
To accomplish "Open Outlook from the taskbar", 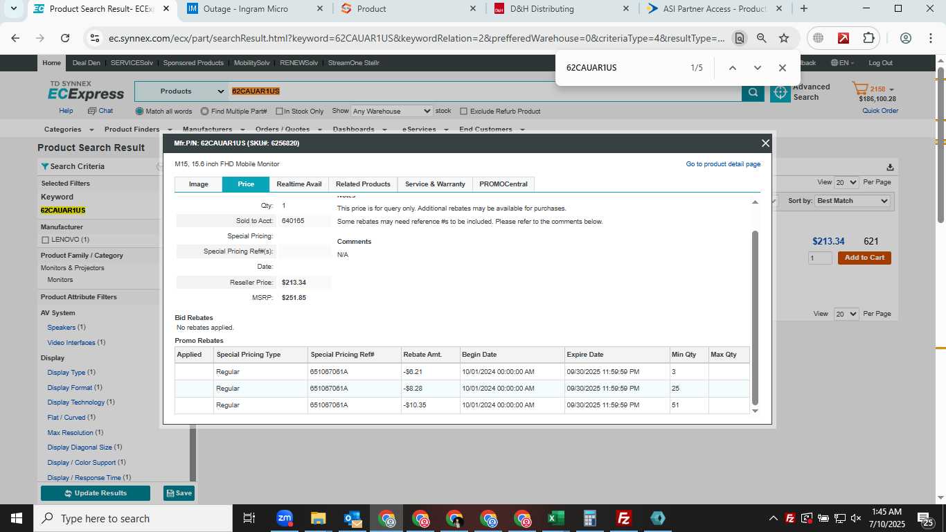I will pyautogui.click(x=352, y=518).
